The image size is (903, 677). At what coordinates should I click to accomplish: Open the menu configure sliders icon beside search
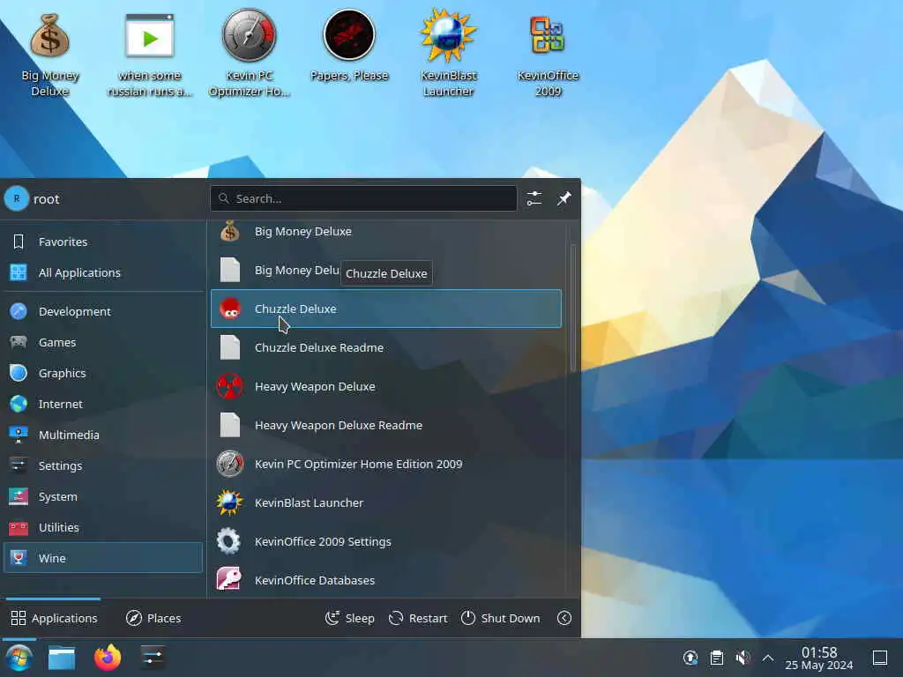[x=534, y=198]
